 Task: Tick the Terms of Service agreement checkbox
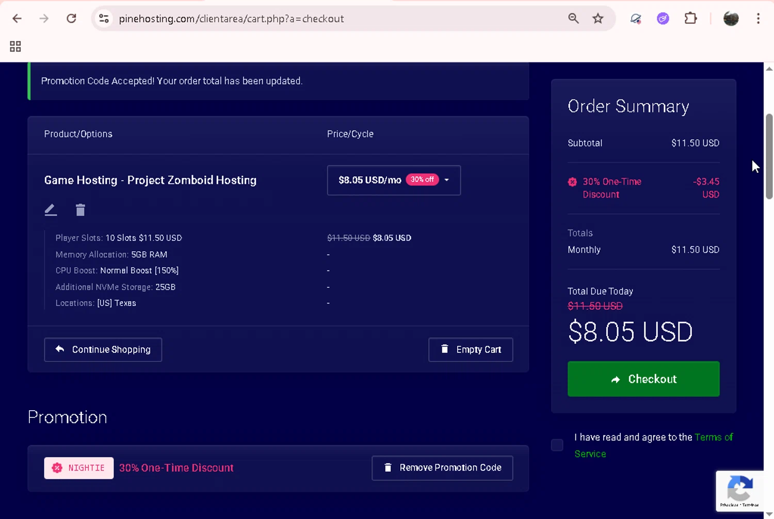pos(557,445)
